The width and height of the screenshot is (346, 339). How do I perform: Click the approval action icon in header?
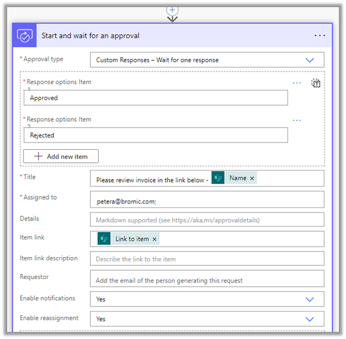tap(25, 36)
